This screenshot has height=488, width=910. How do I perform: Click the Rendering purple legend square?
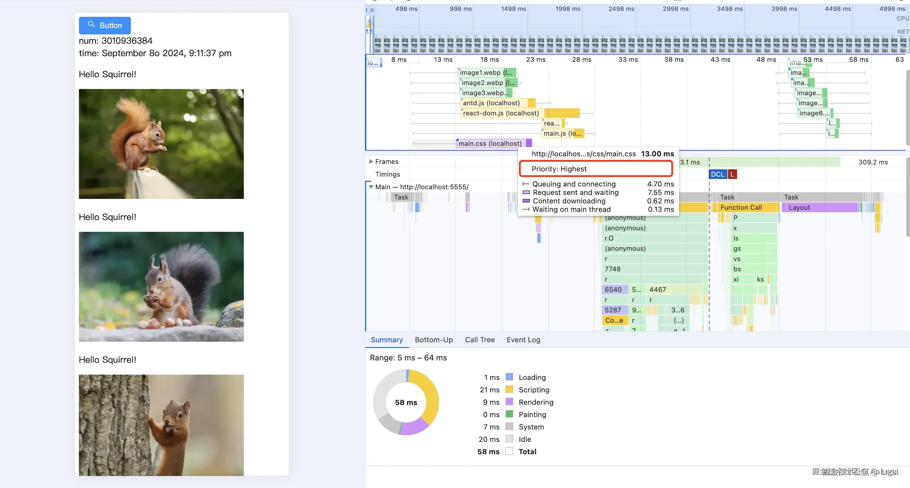pos(509,401)
